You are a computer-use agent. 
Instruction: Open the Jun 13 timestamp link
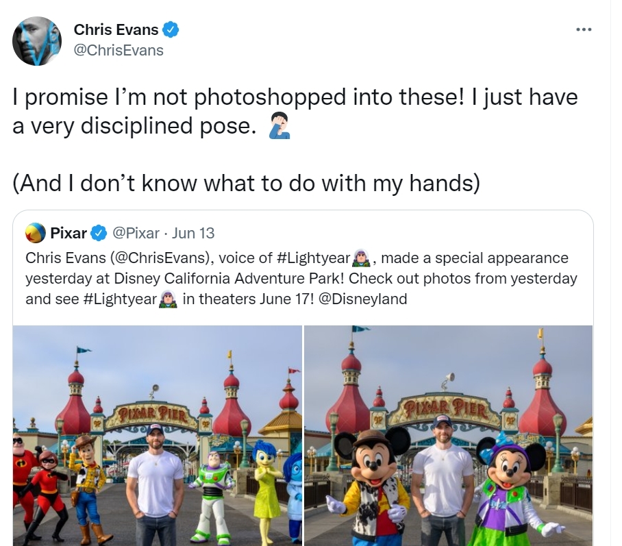coord(193,233)
